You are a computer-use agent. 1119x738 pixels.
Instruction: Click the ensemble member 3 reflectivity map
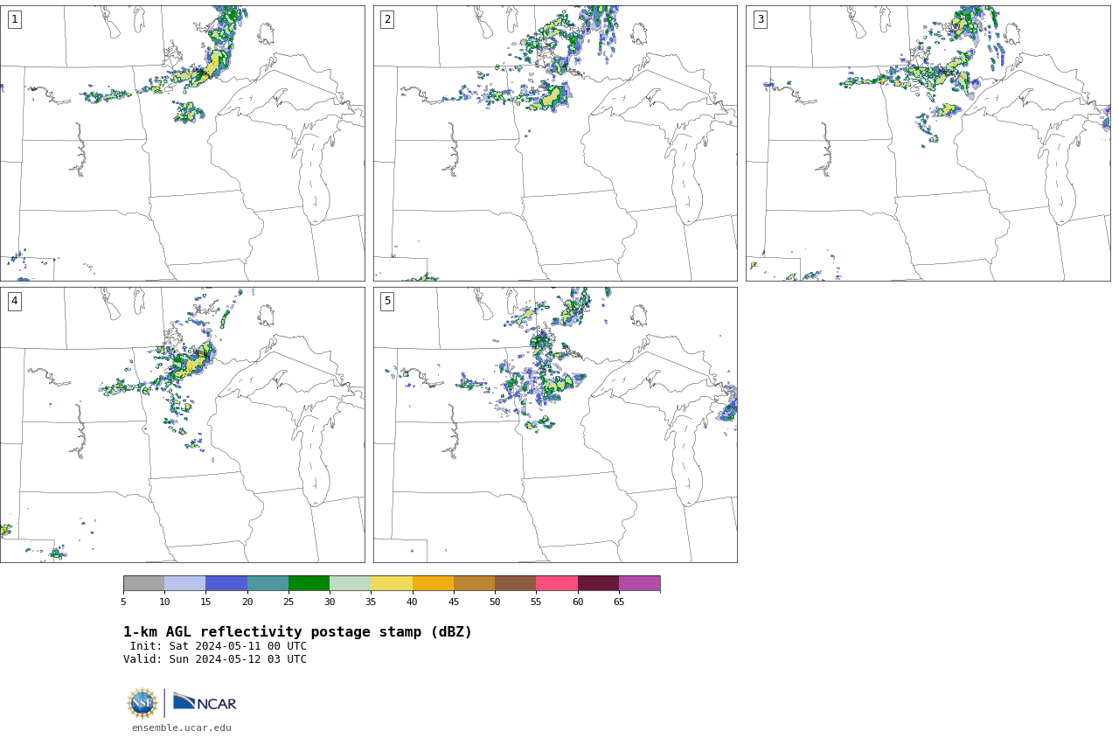pos(928,143)
